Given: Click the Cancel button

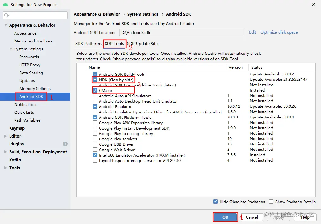Looking at the screenshot, I should [252, 217].
